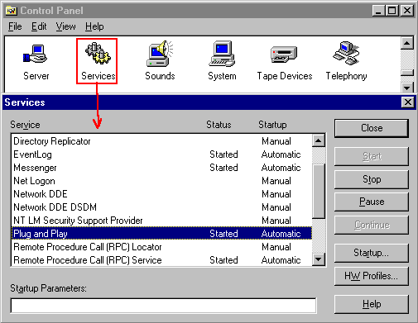Maximize the Control Panel window
Screen dimensions: 418x323
392,11
